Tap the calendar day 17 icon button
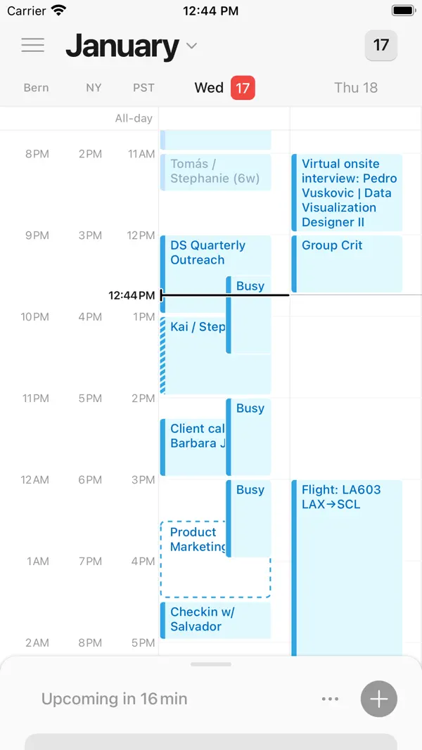The height and width of the screenshot is (750, 422). [x=381, y=45]
